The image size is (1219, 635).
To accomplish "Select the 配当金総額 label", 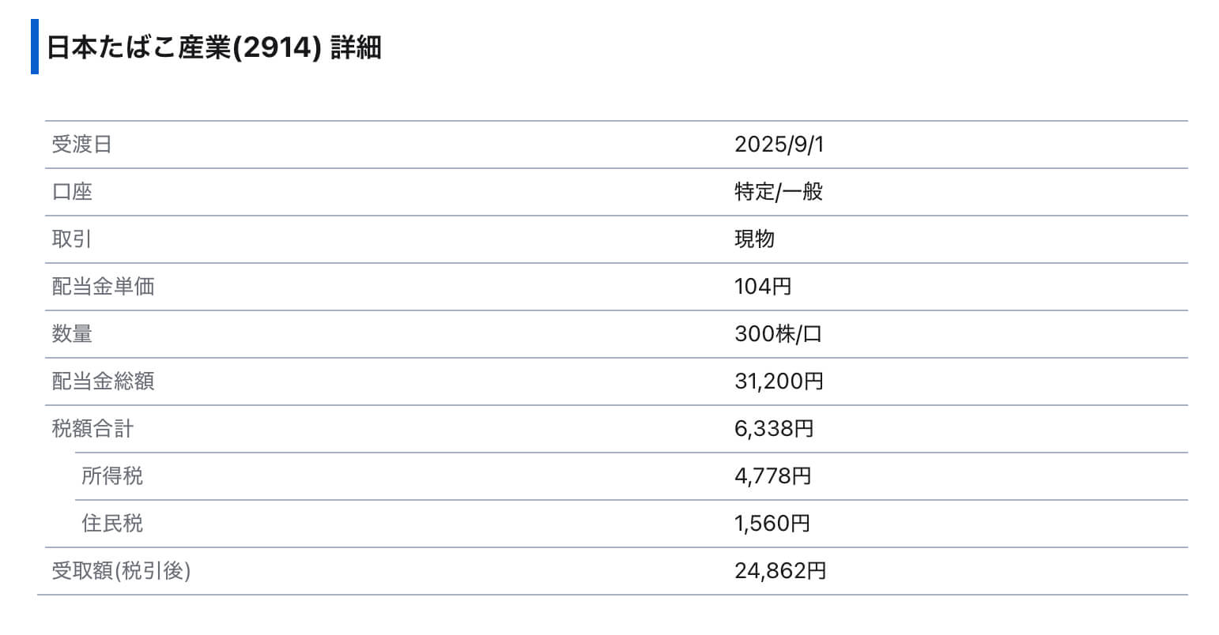I will click(103, 381).
